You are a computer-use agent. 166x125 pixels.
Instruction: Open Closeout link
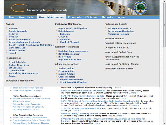(x=63, y=37)
